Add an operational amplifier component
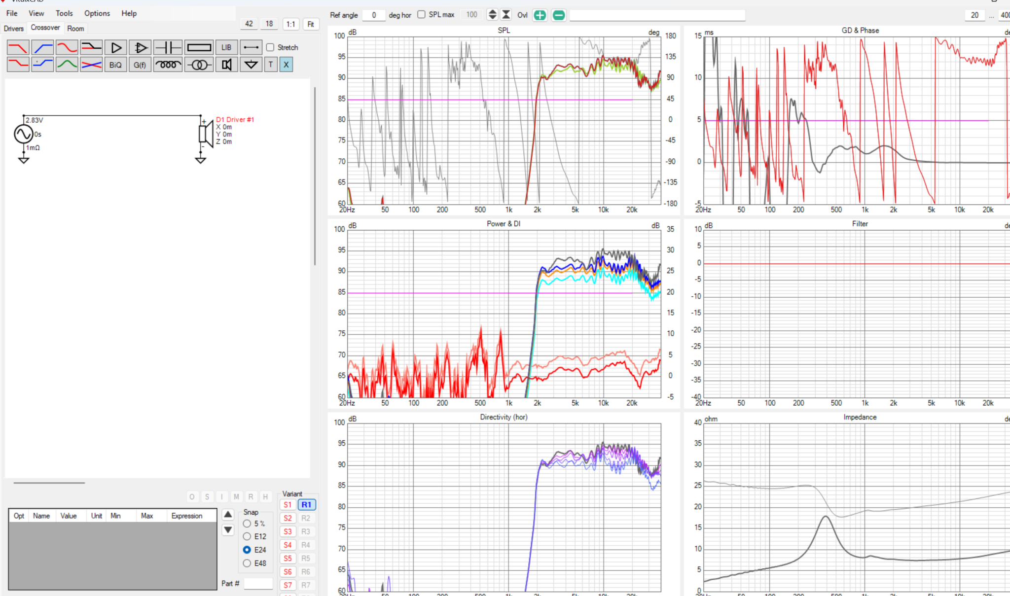 (x=140, y=47)
